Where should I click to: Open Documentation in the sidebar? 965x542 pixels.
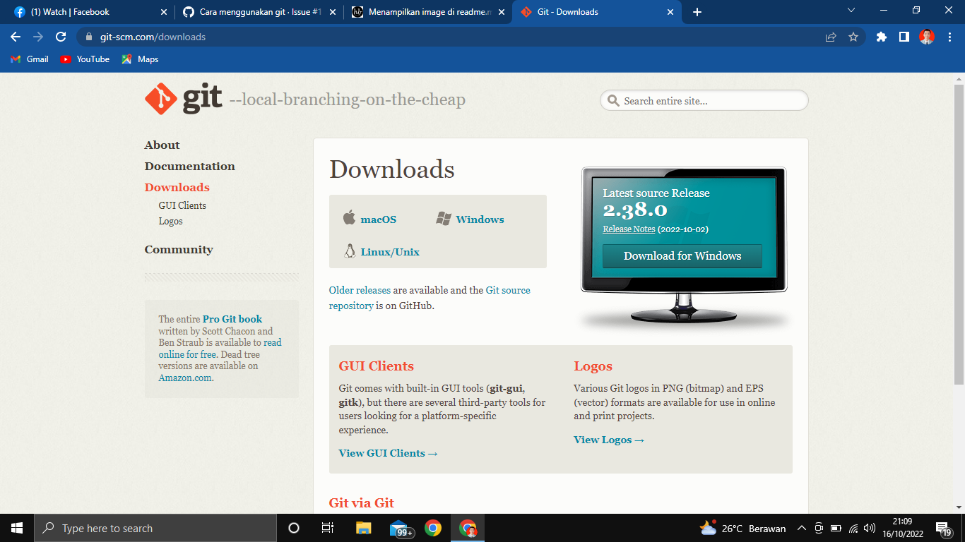[189, 166]
